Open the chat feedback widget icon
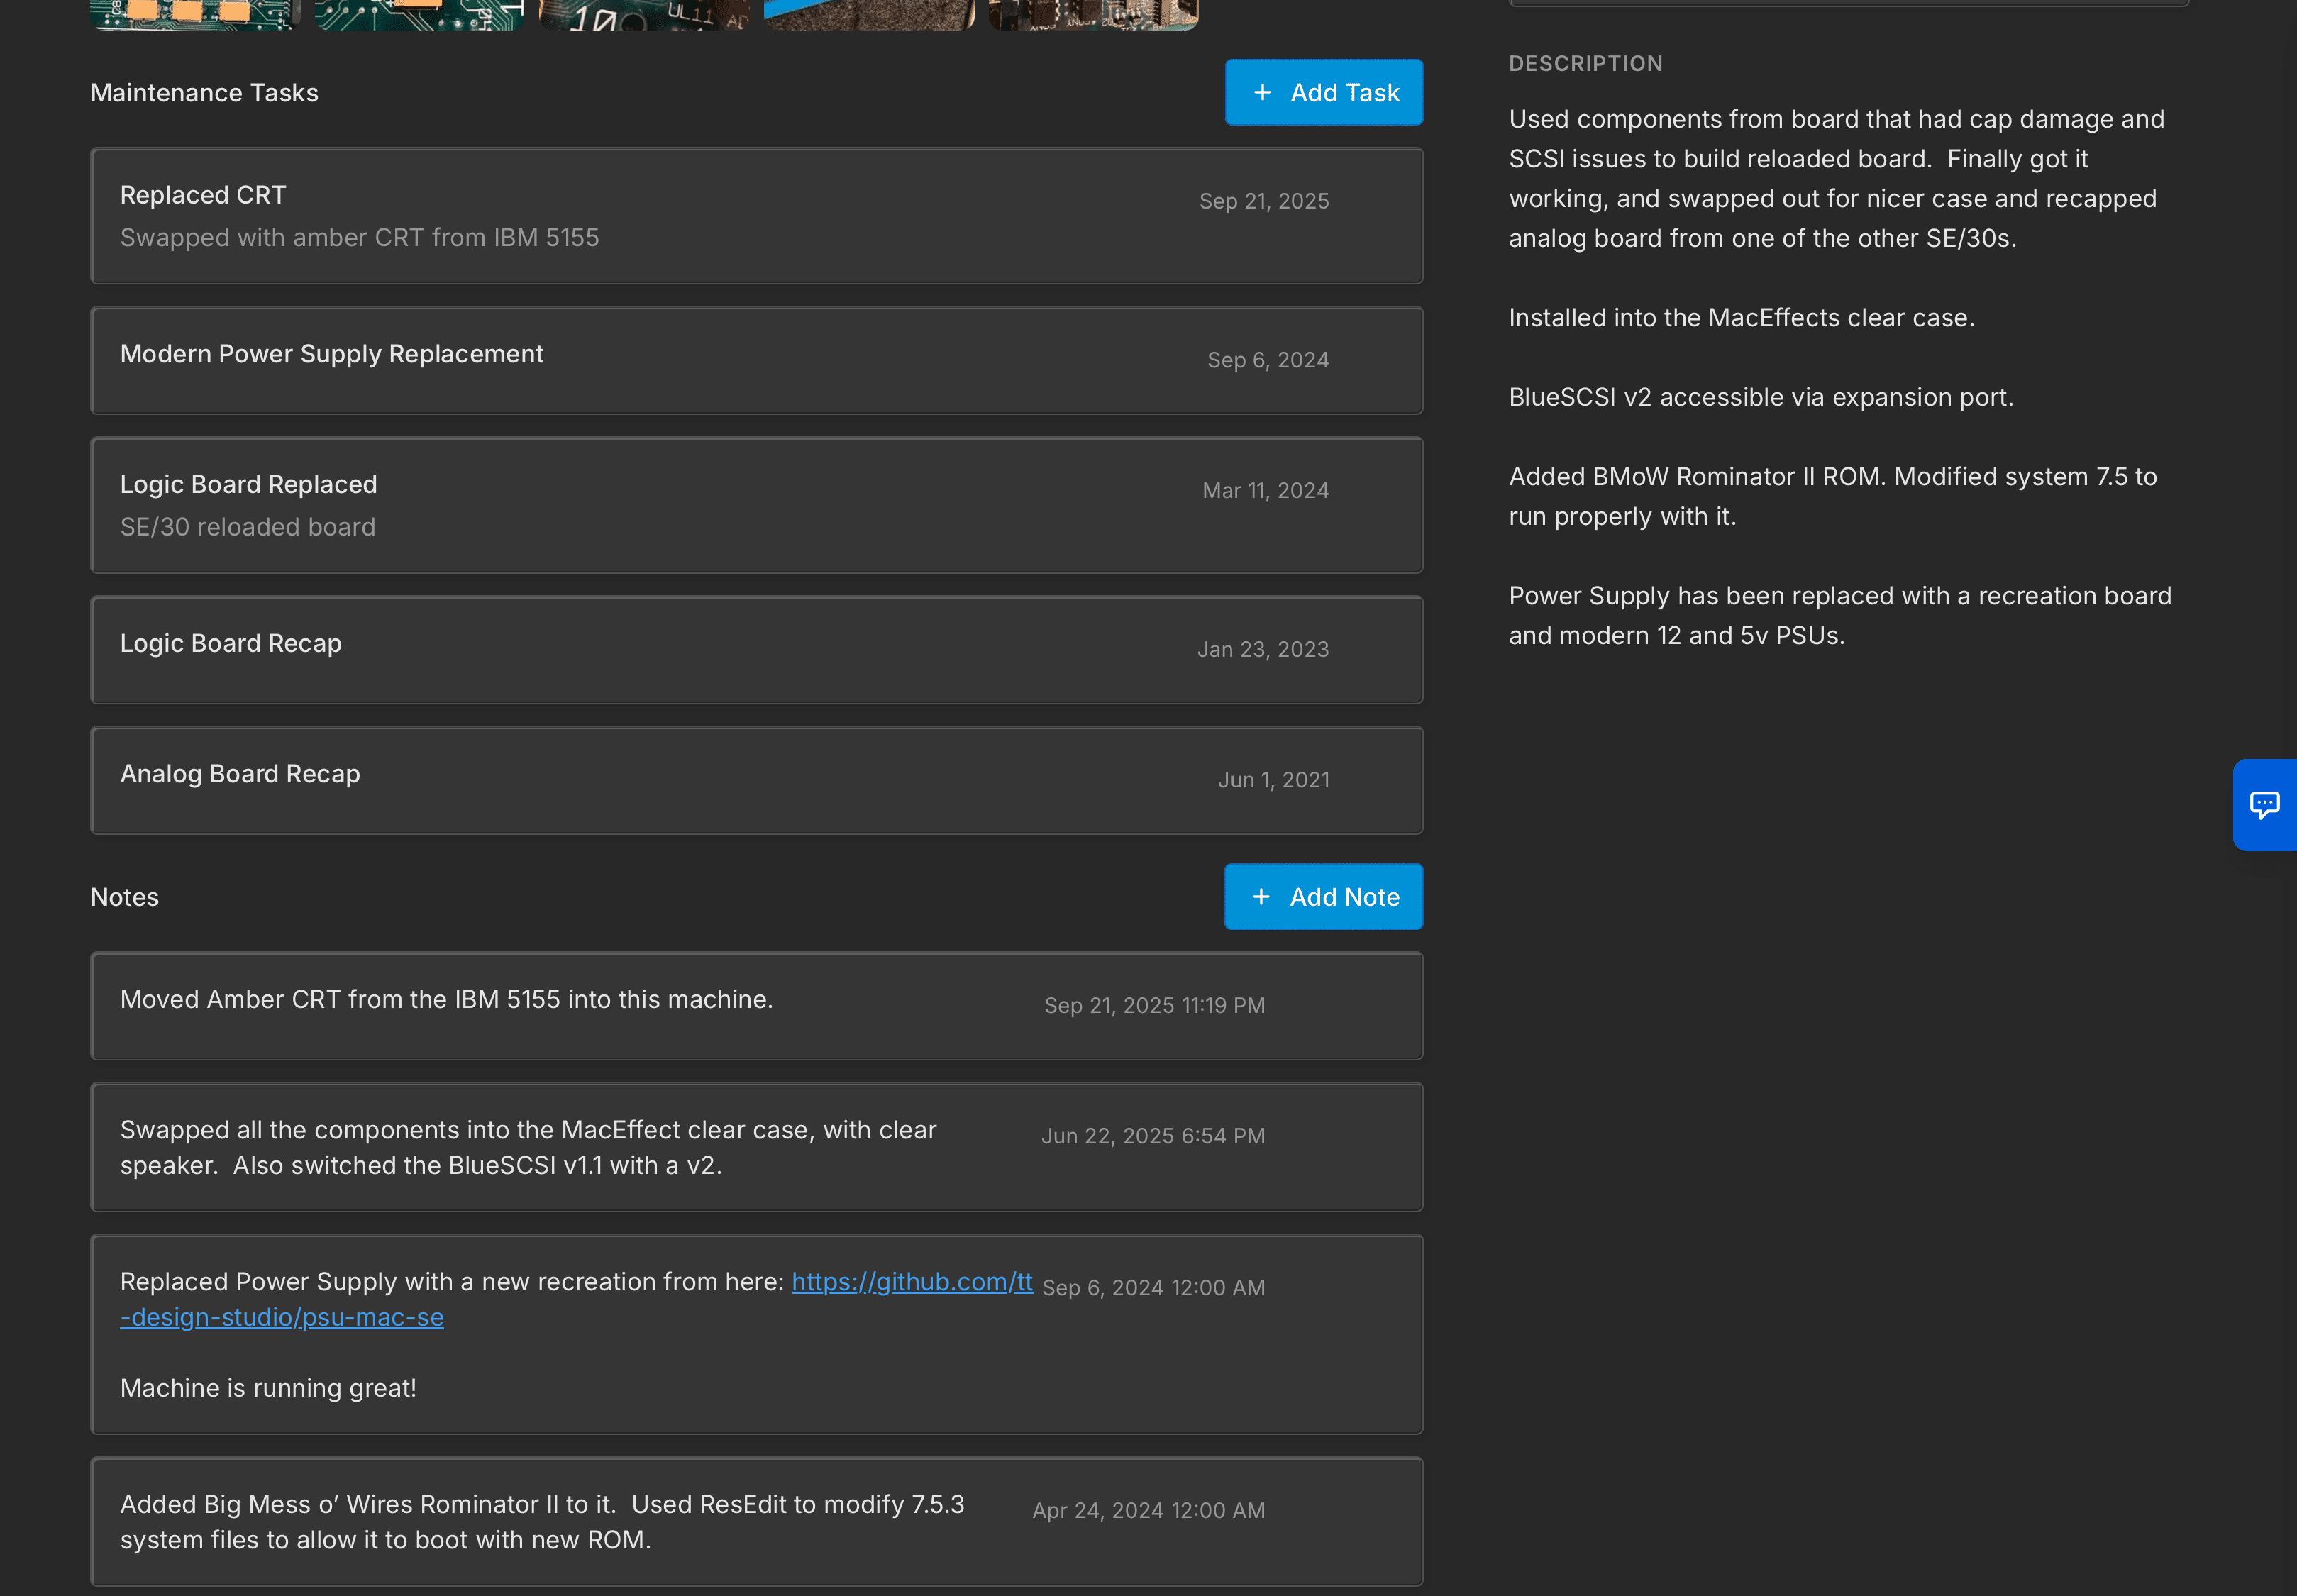The image size is (2297, 1596). (x=2264, y=805)
